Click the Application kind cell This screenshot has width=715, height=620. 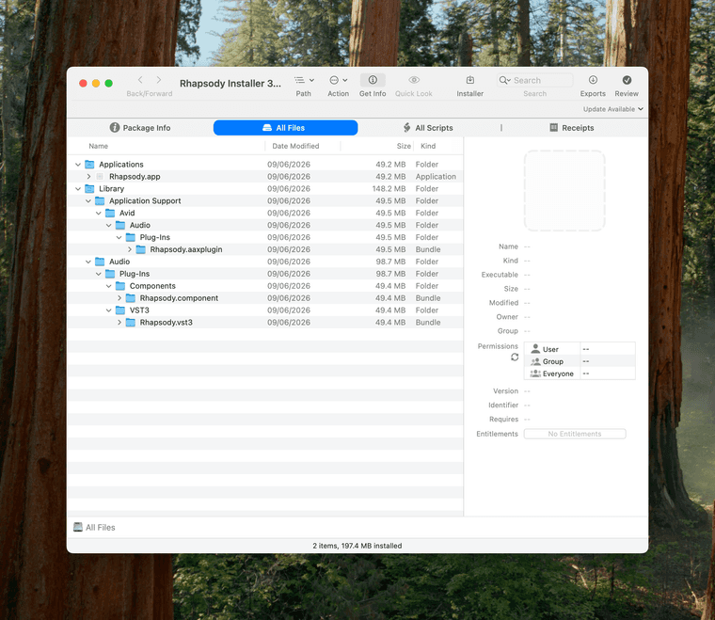tap(436, 177)
